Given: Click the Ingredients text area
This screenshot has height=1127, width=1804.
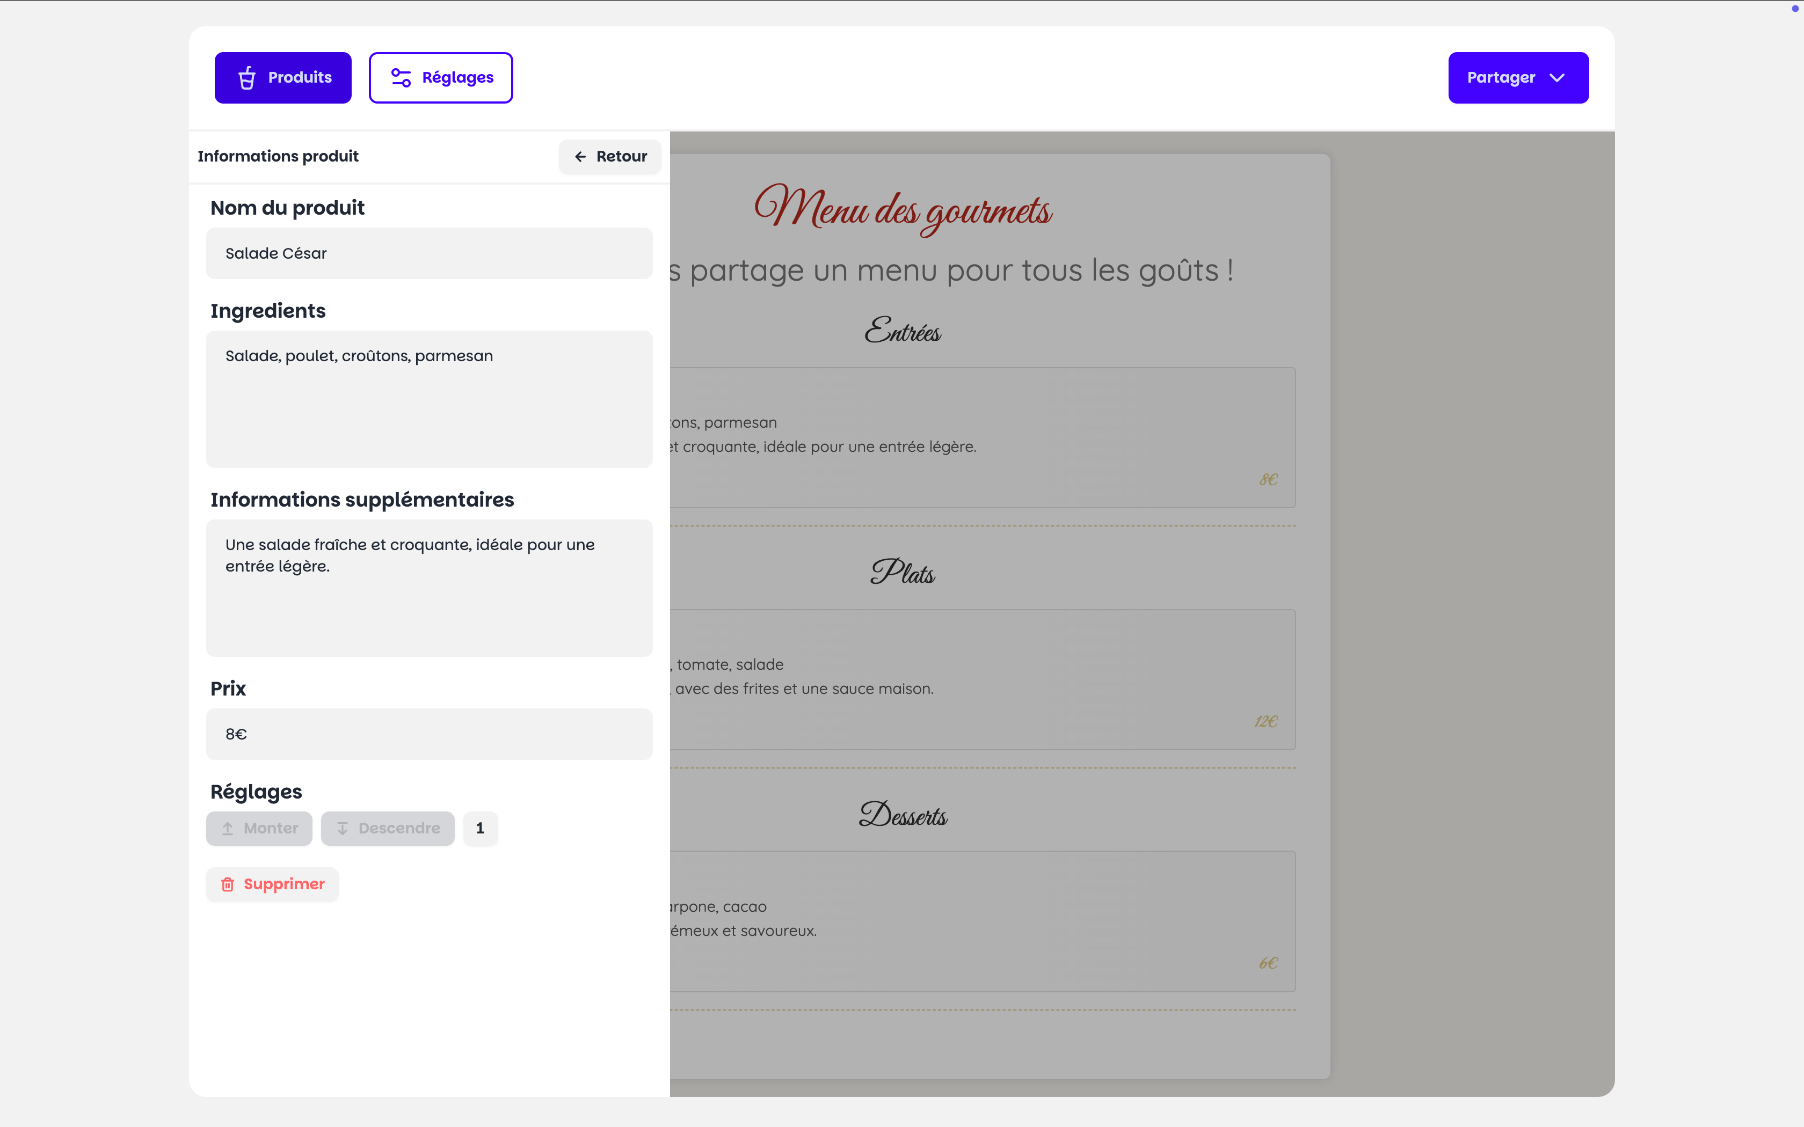Looking at the screenshot, I should 430,399.
